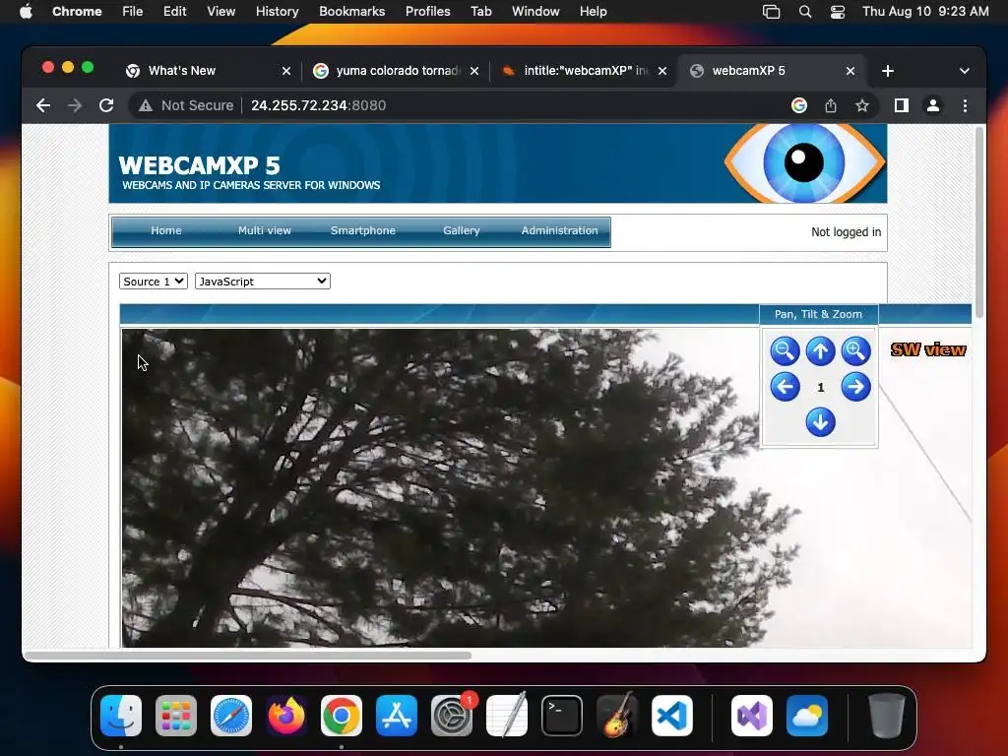
Task: Launch Firefox from the dock
Action: pos(286,716)
